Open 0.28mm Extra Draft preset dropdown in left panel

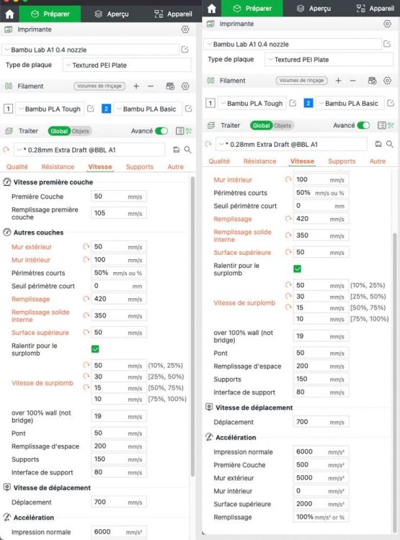pyautogui.click(x=89, y=150)
